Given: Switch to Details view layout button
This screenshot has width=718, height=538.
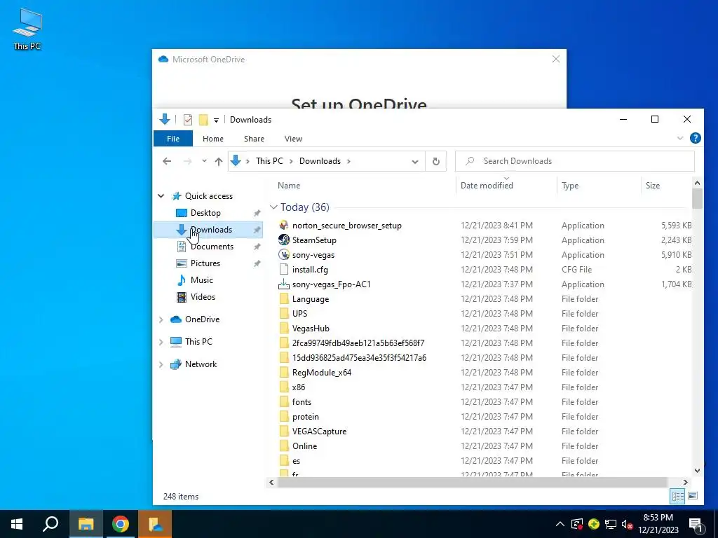Looking at the screenshot, I should 678,496.
